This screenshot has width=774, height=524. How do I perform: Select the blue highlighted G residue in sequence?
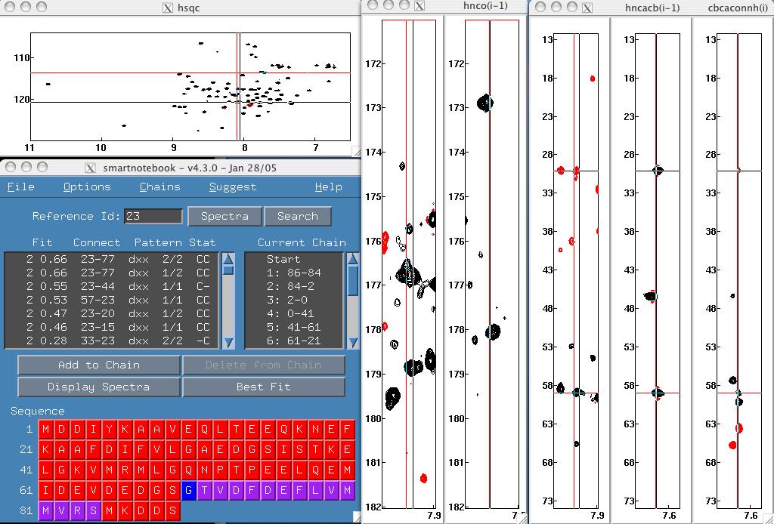(189, 491)
